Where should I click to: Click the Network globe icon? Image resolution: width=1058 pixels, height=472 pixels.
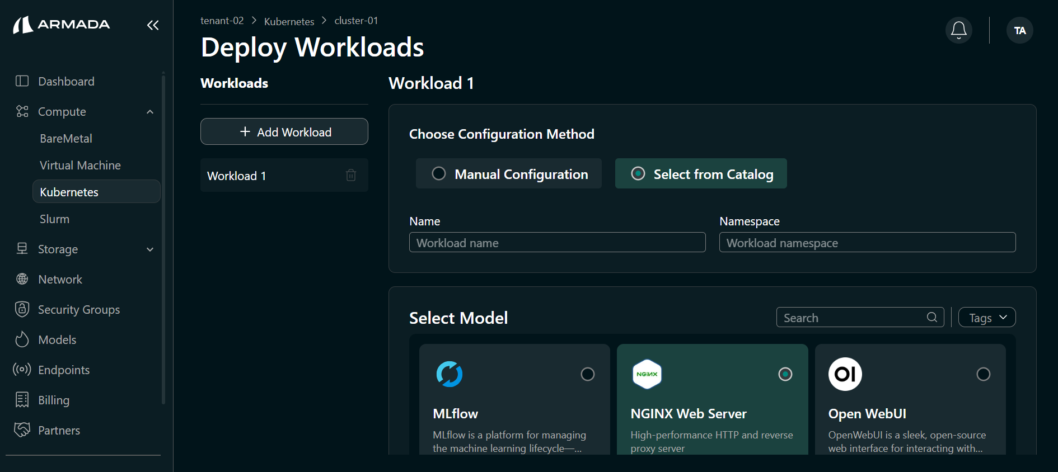coord(22,279)
